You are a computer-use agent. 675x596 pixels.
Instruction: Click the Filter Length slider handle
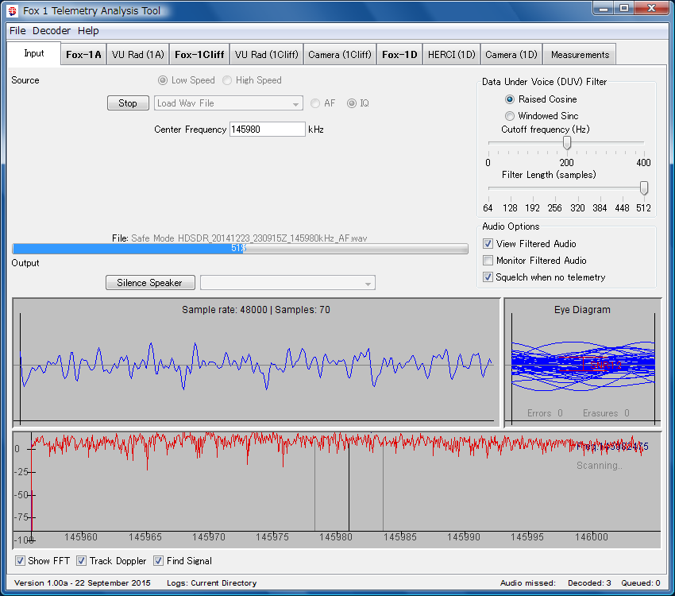(644, 188)
